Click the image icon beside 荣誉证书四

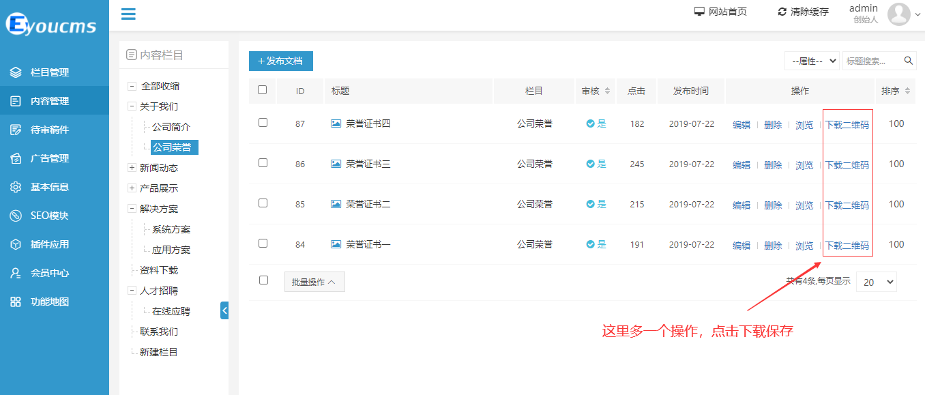tap(336, 123)
